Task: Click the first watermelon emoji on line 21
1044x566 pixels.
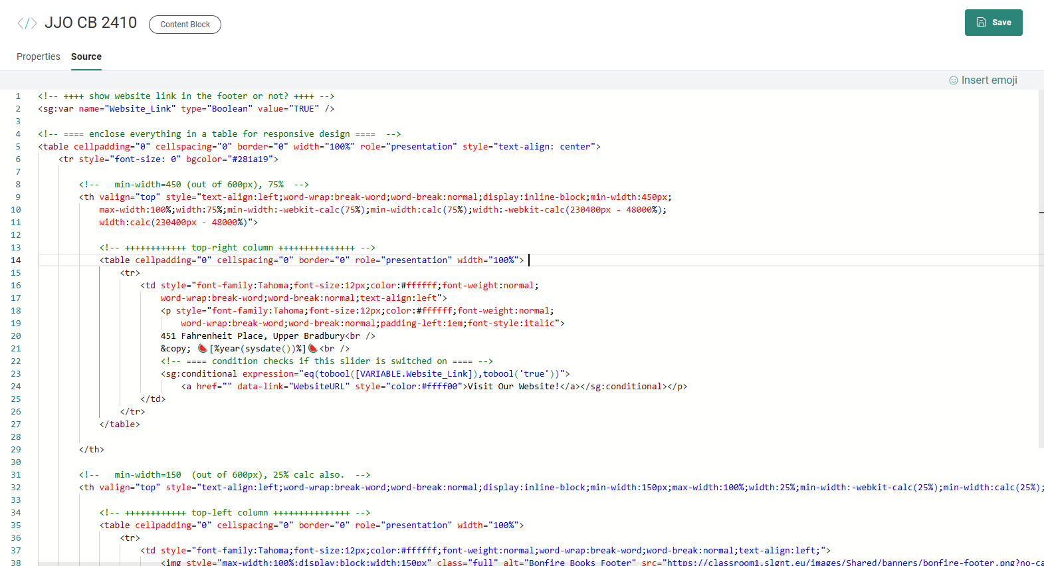Action: (x=202, y=348)
